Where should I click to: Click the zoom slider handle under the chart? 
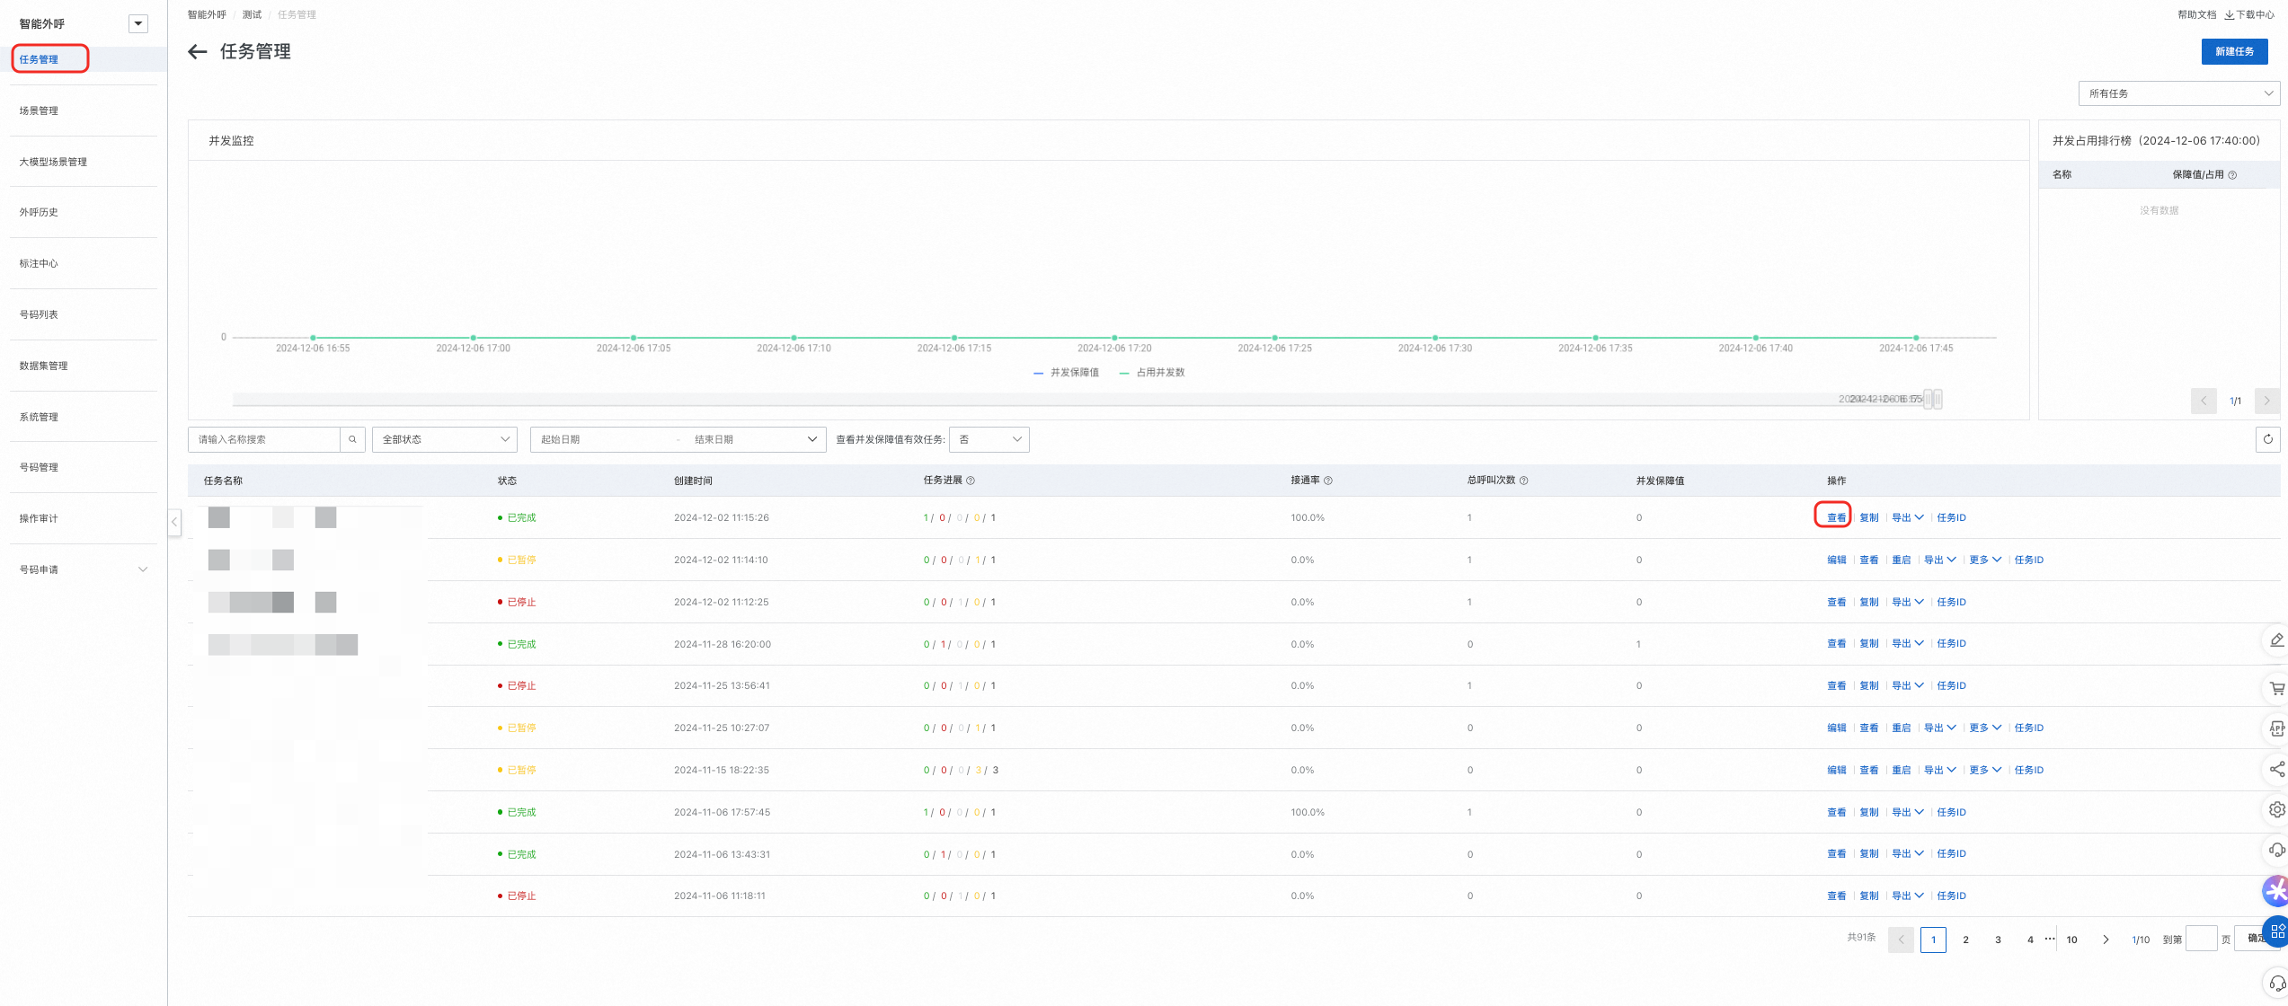coord(1932,399)
